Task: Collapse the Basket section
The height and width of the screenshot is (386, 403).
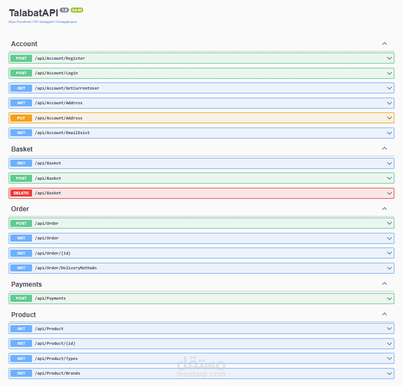Action: (384, 149)
